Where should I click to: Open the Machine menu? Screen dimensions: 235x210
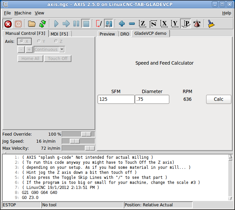pos(23,13)
